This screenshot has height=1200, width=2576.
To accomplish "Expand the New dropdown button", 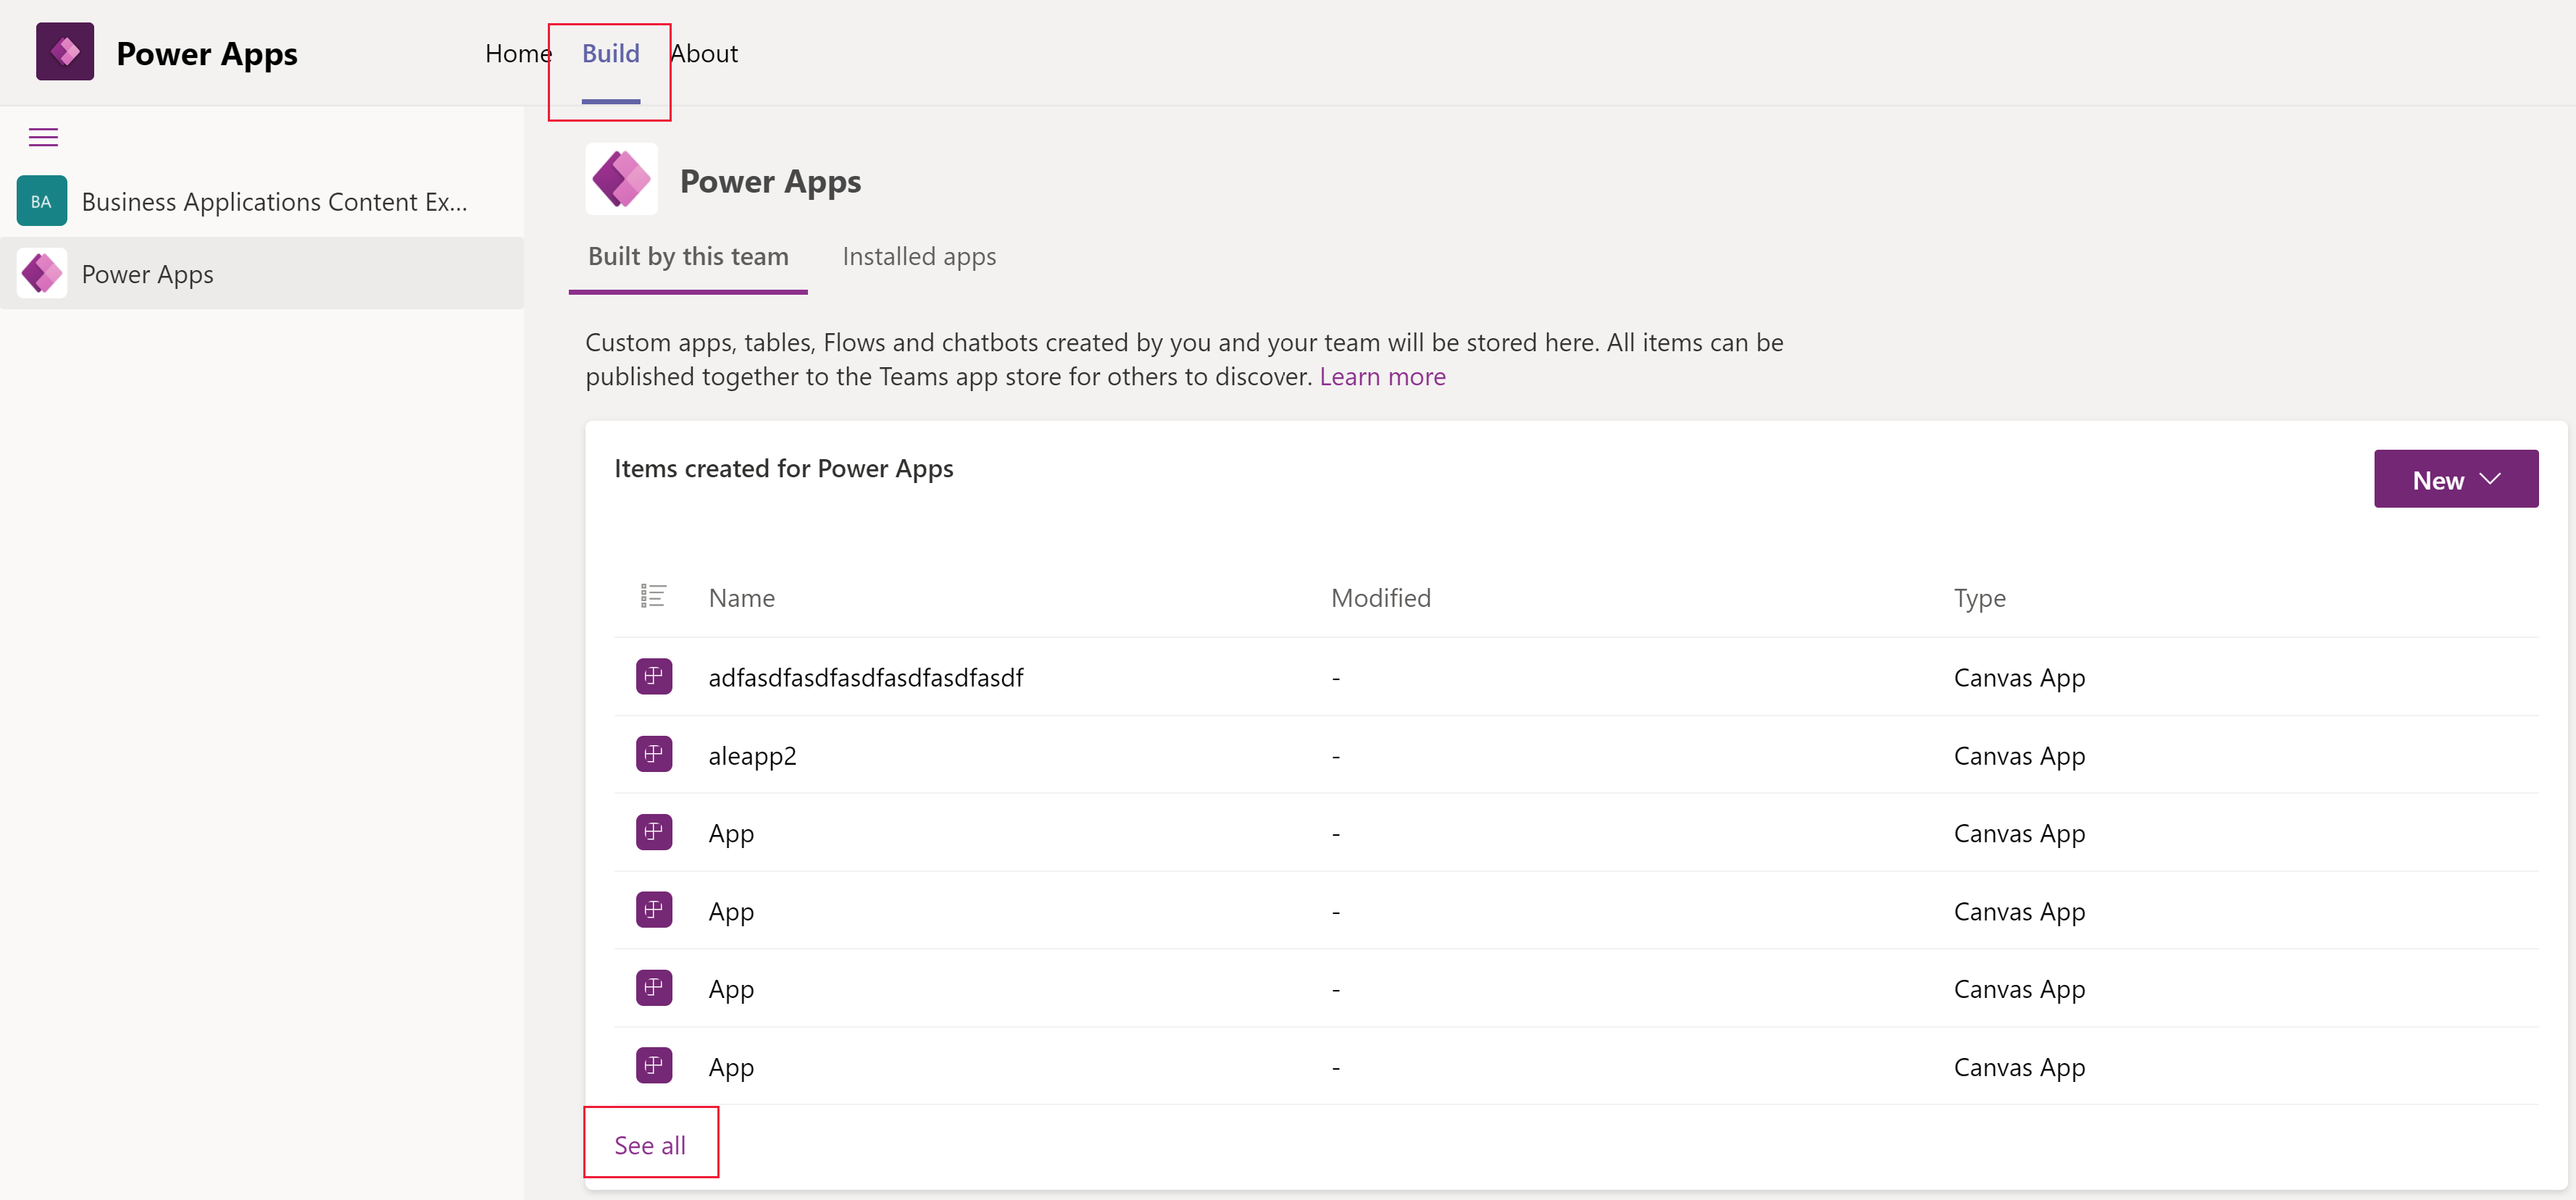I will pyautogui.click(x=2496, y=478).
